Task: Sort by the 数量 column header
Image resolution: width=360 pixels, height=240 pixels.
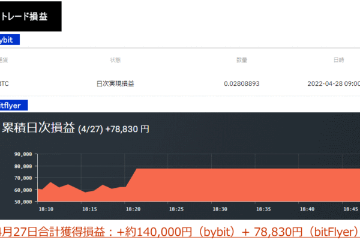Action: pos(242,60)
